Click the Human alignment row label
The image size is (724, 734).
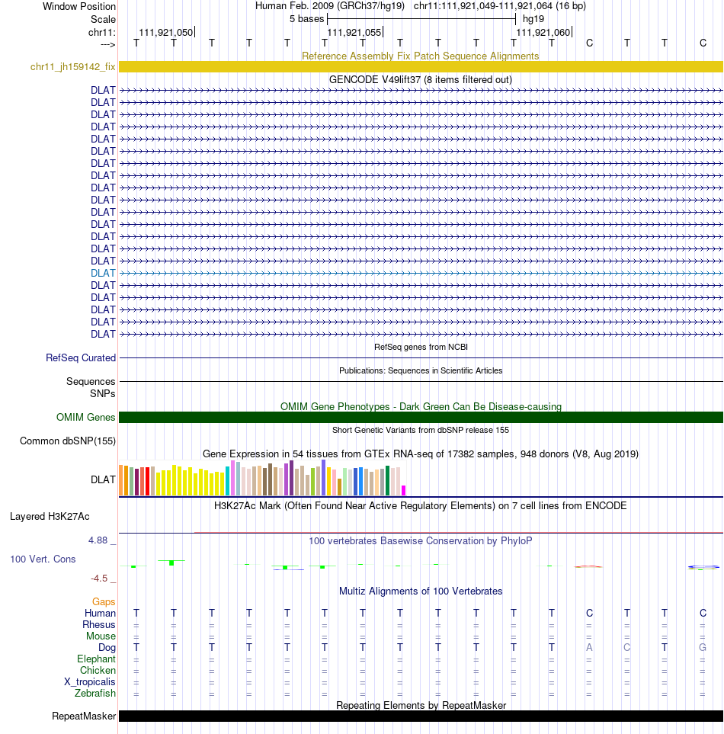[x=100, y=614]
